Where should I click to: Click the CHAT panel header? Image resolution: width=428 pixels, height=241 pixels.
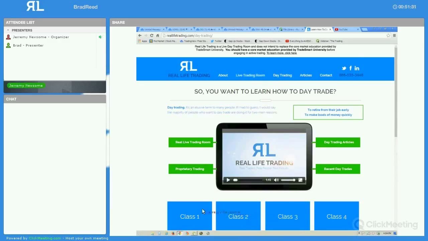pos(55,99)
